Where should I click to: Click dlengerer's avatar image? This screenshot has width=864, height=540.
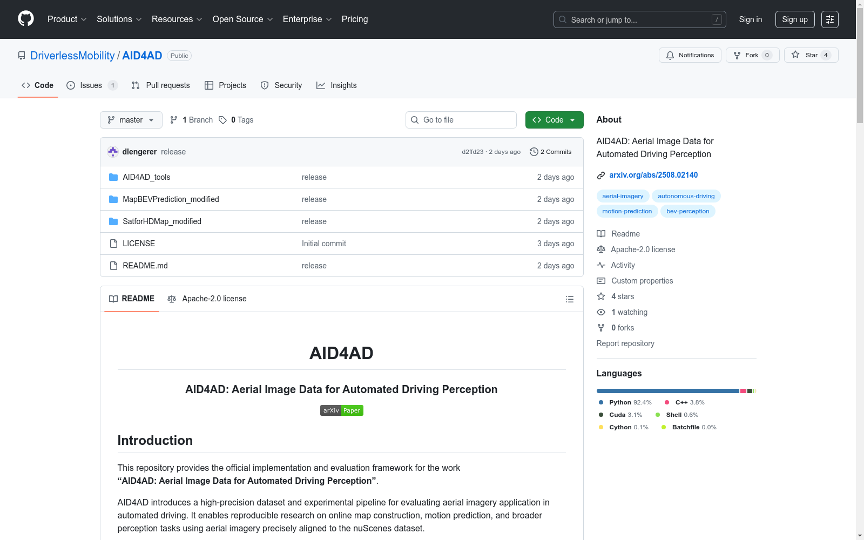[x=113, y=152]
